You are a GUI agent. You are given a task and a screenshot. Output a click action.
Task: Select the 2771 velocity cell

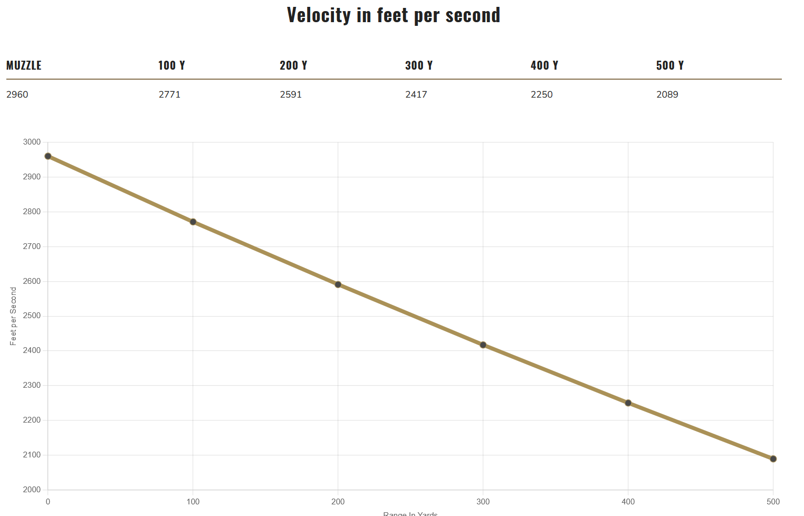pos(169,94)
